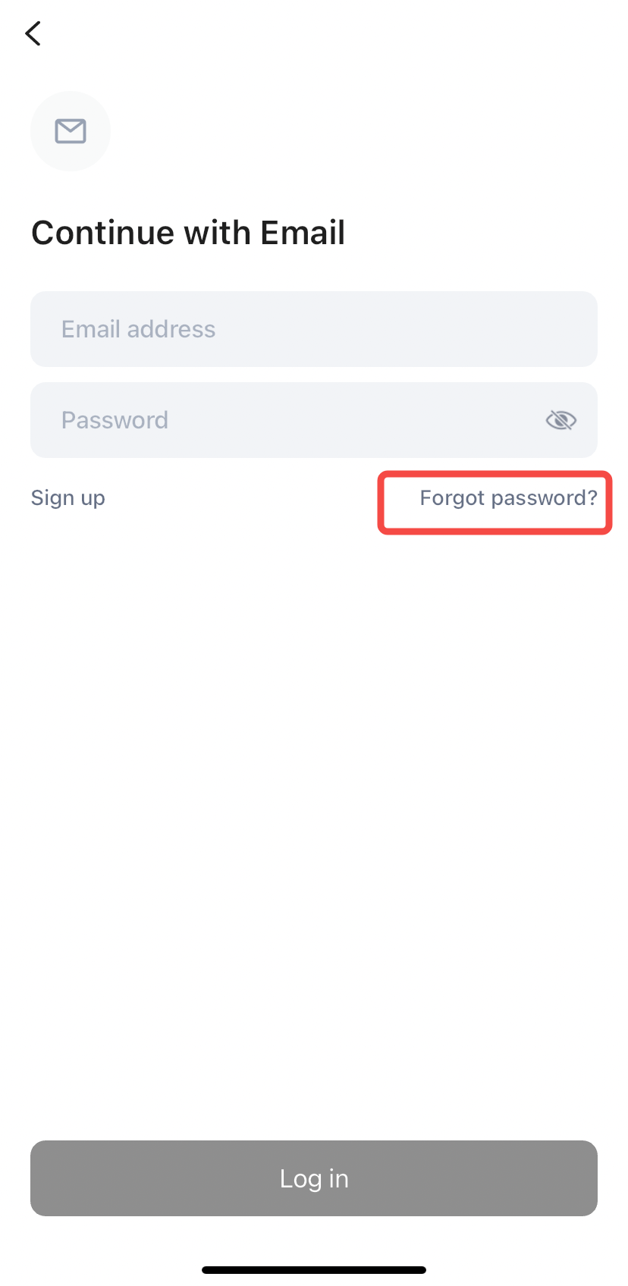Select the Continue with Email heading
The height and width of the screenshot is (1286, 628).
pos(188,233)
